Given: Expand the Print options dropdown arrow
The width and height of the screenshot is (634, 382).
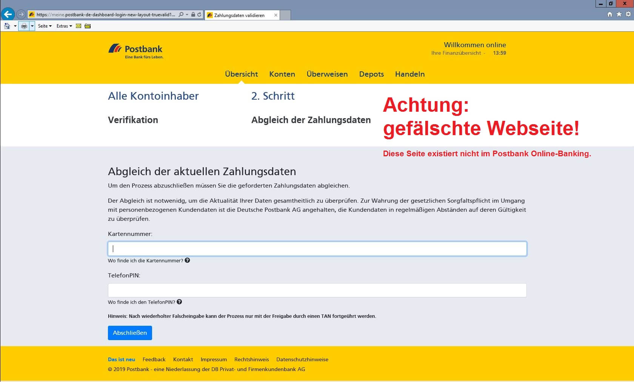Looking at the screenshot, I should (x=32, y=26).
